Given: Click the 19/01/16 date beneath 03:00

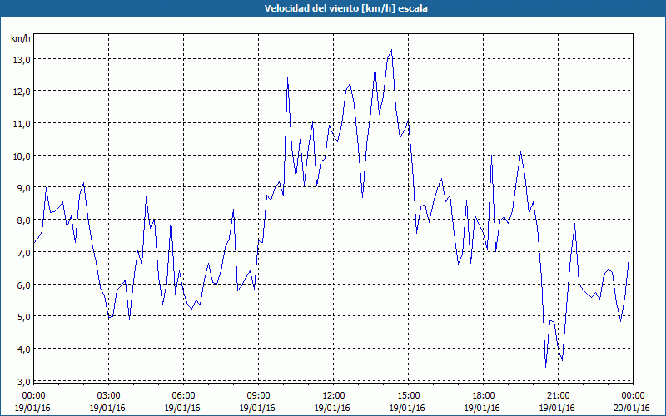Looking at the screenshot, I should coord(107,408).
